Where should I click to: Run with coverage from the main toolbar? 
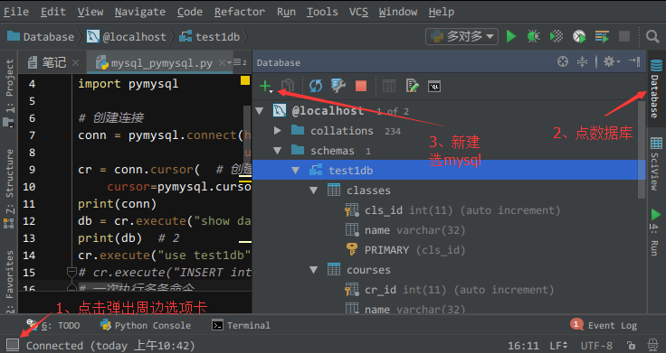(557, 36)
